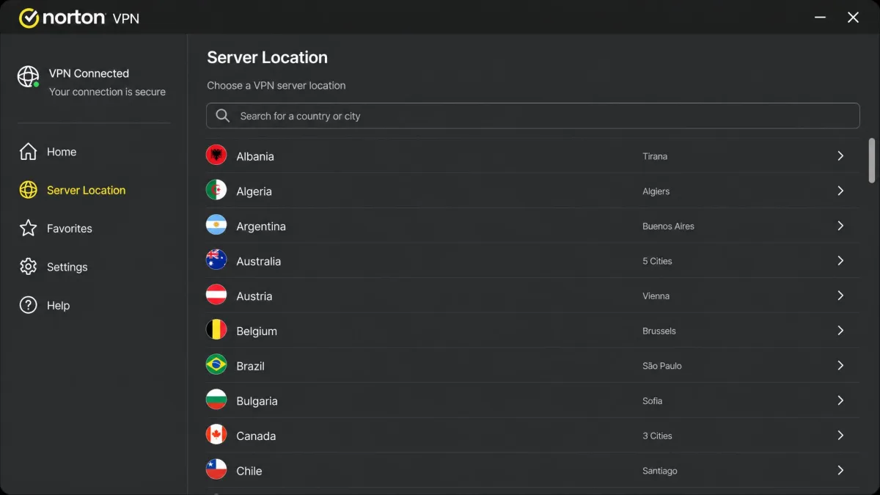Select the Brazil country name
Screen dimensions: 880x495
tap(250, 366)
